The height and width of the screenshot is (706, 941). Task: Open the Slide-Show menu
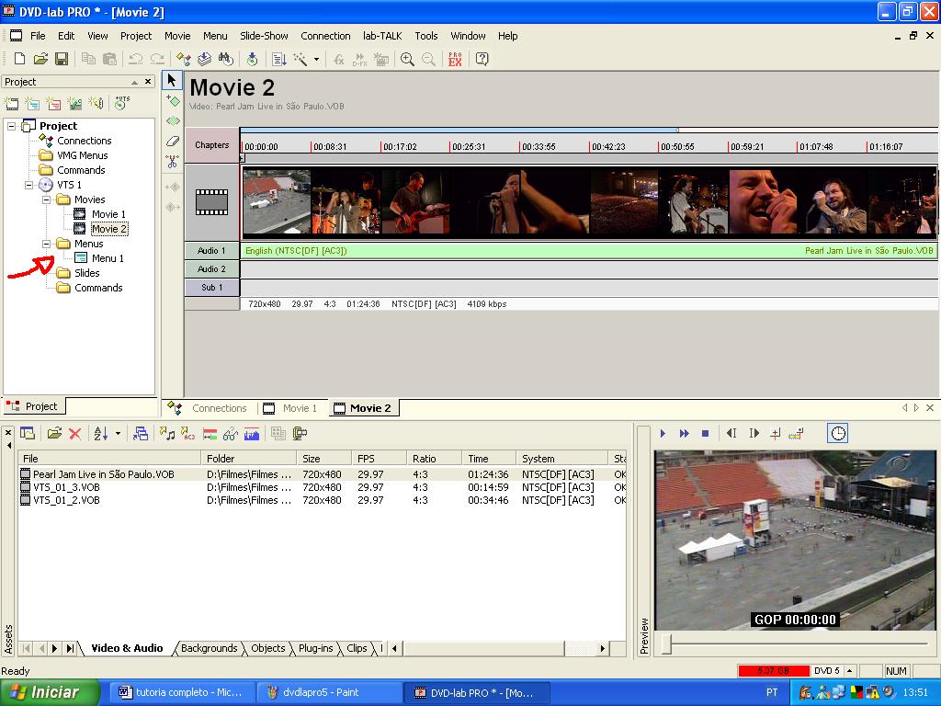pyautogui.click(x=264, y=36)
